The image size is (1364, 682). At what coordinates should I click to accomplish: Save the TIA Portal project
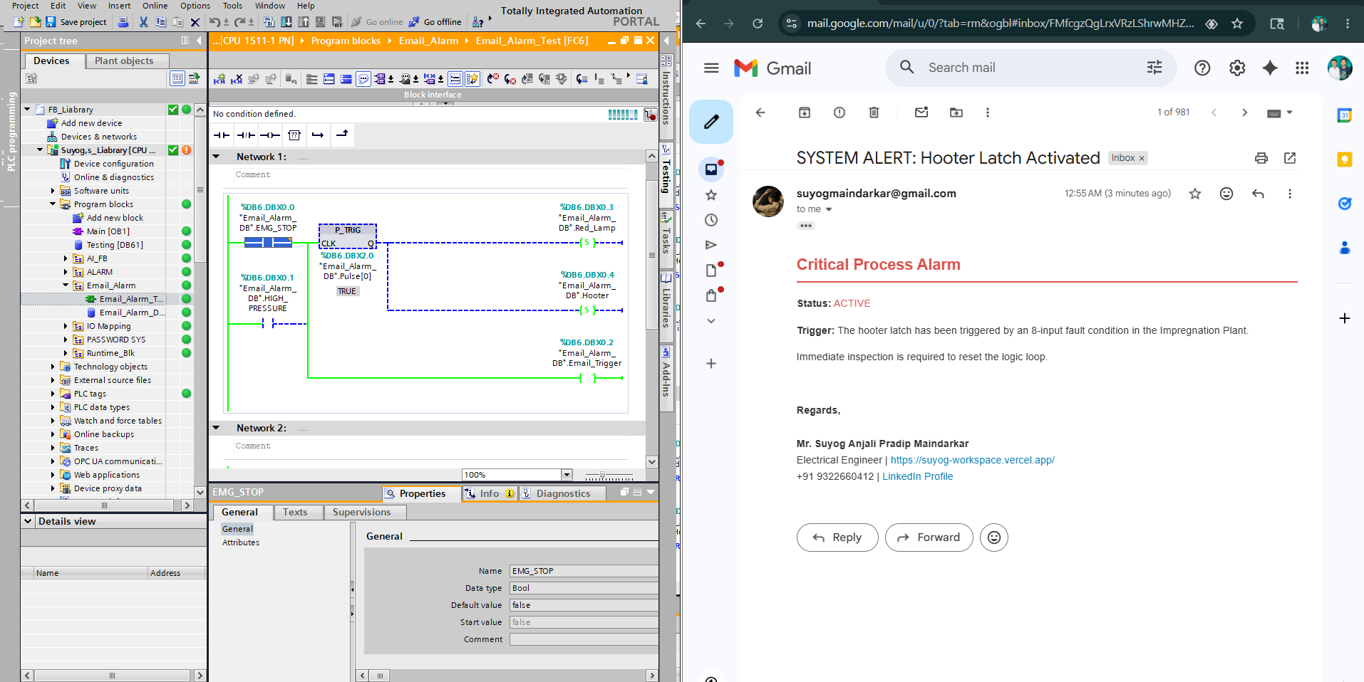76,22
